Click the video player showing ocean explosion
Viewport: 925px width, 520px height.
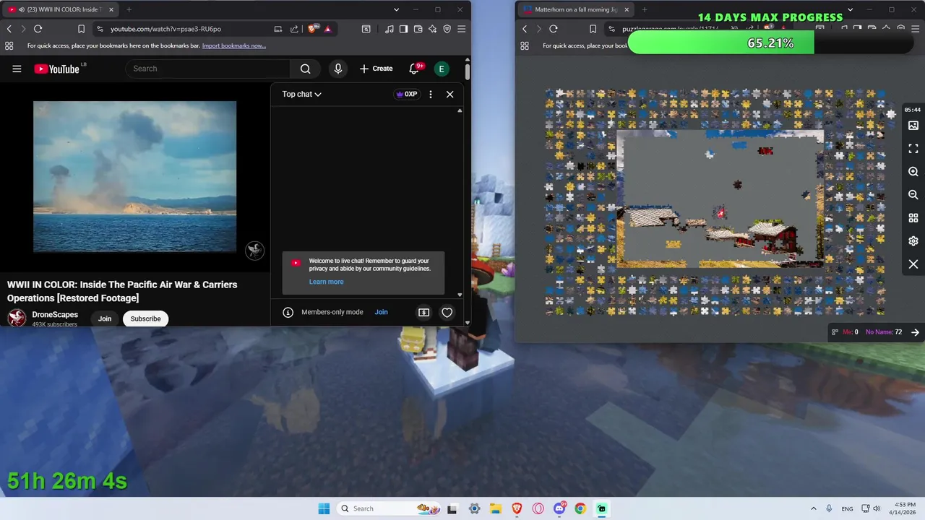pyautogui.click(x=134, y=177)
